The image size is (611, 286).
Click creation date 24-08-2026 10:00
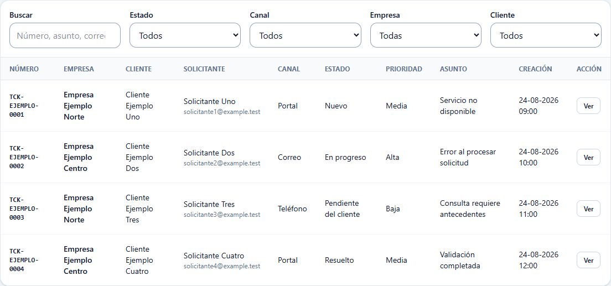[x=538, y=158]
